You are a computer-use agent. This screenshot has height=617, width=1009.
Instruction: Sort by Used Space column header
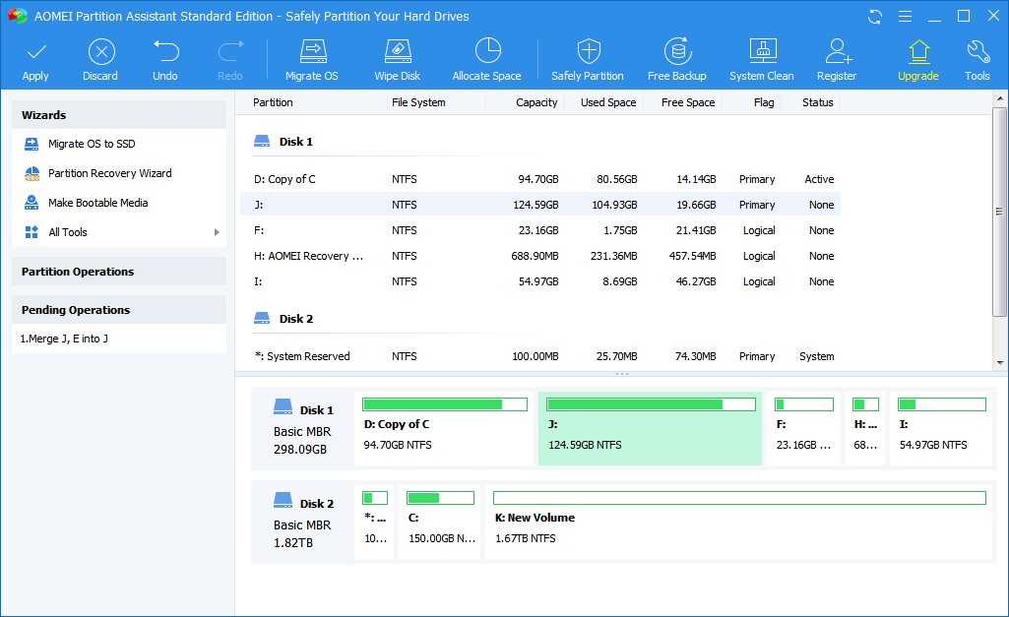pyautogui.click(x=608, y=102)
